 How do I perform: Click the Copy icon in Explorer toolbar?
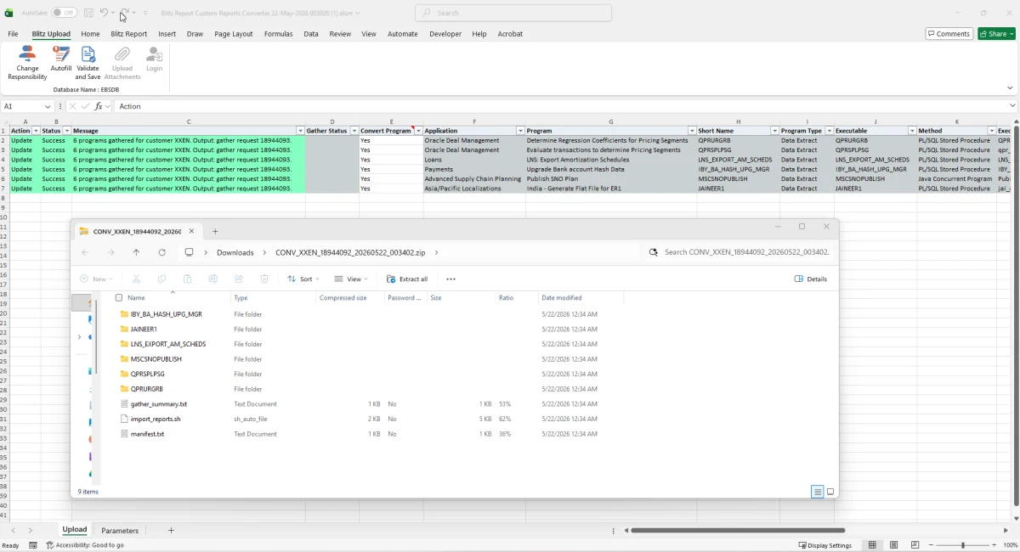(x=161, y=279)
